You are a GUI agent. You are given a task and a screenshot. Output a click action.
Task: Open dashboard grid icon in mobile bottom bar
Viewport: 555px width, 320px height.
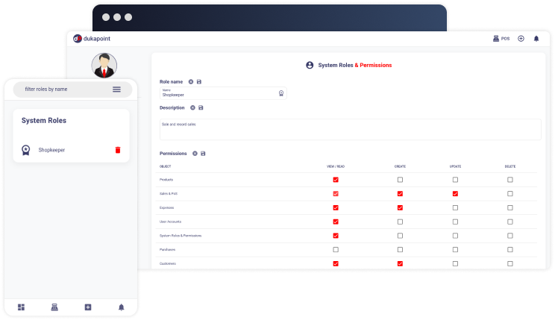tap(21, 307)
